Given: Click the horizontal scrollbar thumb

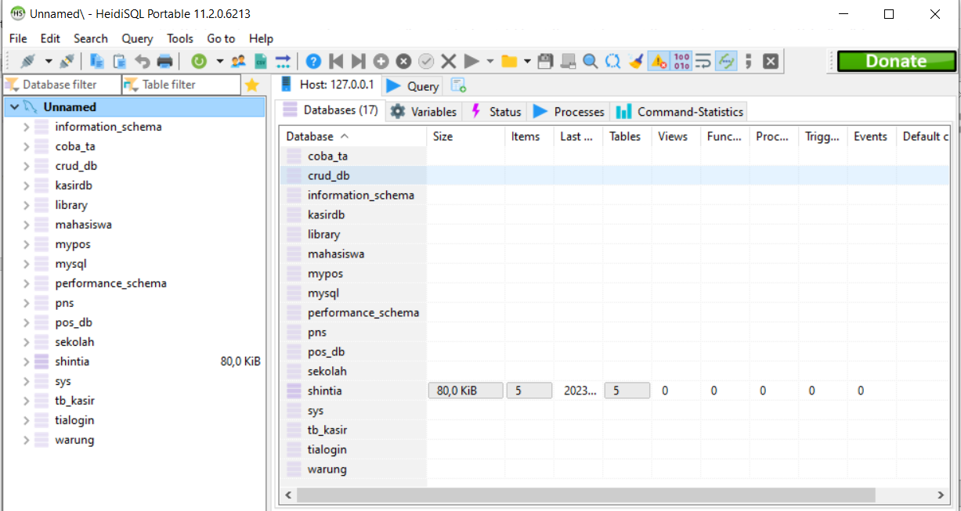Looking at the screenshot, I should [x=586, y=495].
